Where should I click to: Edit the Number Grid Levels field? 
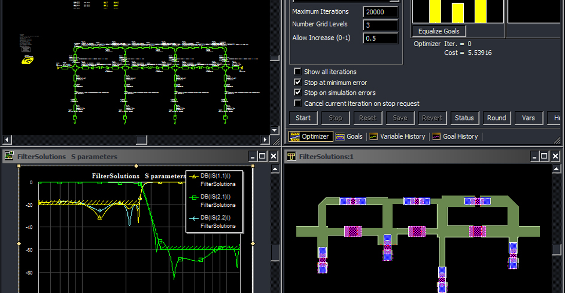(x=380, y=25)
